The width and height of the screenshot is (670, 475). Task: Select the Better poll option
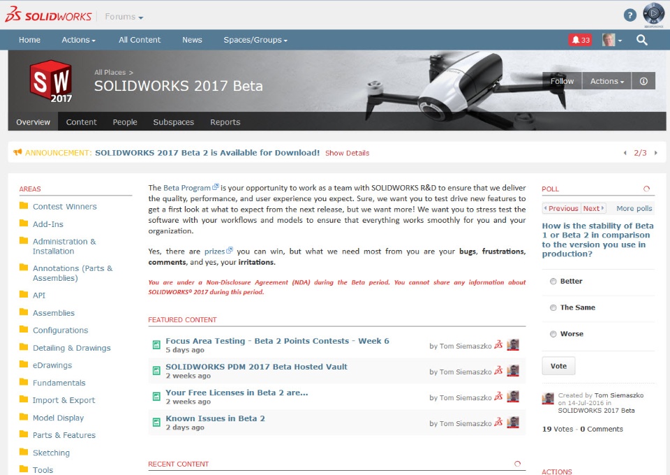tap(553, 282)
